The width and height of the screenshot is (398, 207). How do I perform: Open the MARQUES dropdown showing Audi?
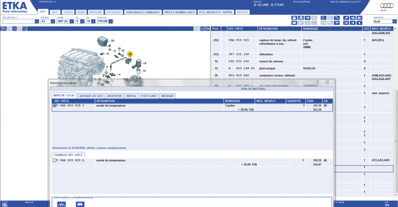[394, 22]
